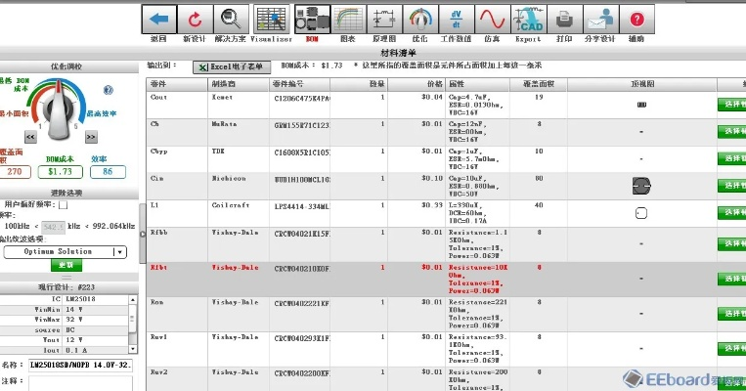Click the L1 inductor top-view thumbnail
The height and width of the screenshot is (391, 746).
point(641,213)
